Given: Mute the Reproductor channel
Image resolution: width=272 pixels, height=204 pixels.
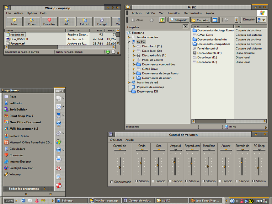Looking at the screenshot, I should [187, 181].
